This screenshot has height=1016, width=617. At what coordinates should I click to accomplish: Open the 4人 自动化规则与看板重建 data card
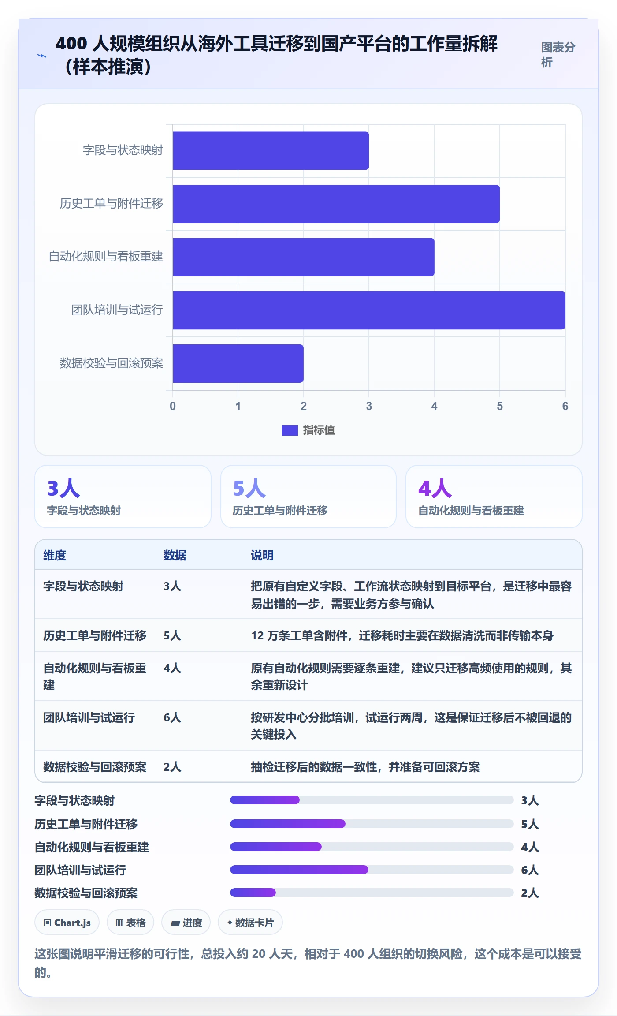(x=494, y=497)
